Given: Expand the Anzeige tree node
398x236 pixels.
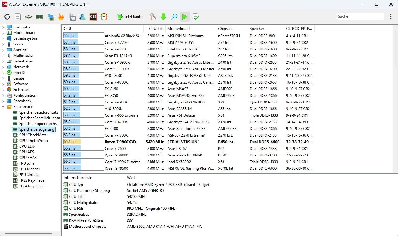Looking at the screenshot, I should (x=3, y=50).
